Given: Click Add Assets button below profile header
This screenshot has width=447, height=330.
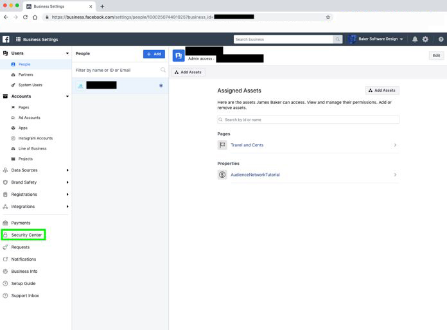Looking at the screenshot, I should 188,73.
